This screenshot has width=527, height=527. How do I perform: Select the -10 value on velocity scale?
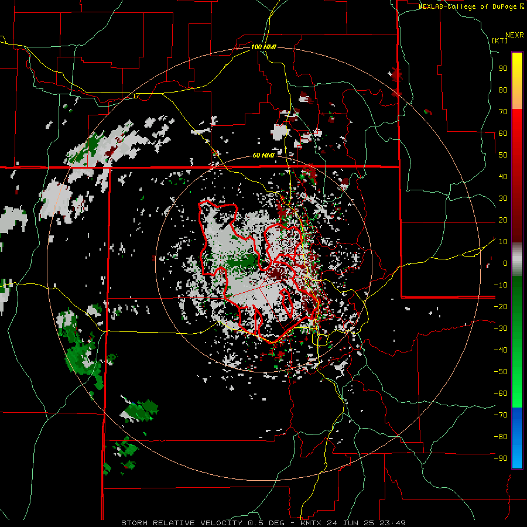click(x=501, y=285)
